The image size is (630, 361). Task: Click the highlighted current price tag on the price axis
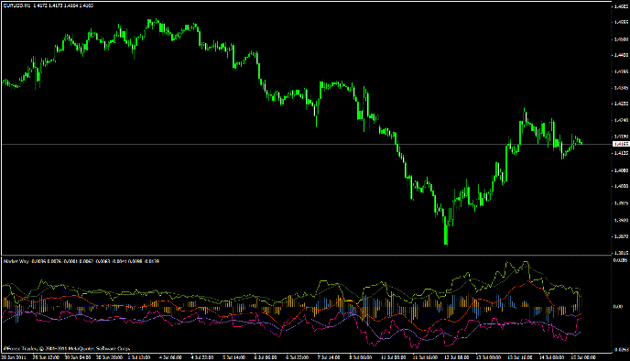click(x=621, y=144)
